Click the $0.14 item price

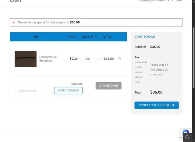point(74,59)
